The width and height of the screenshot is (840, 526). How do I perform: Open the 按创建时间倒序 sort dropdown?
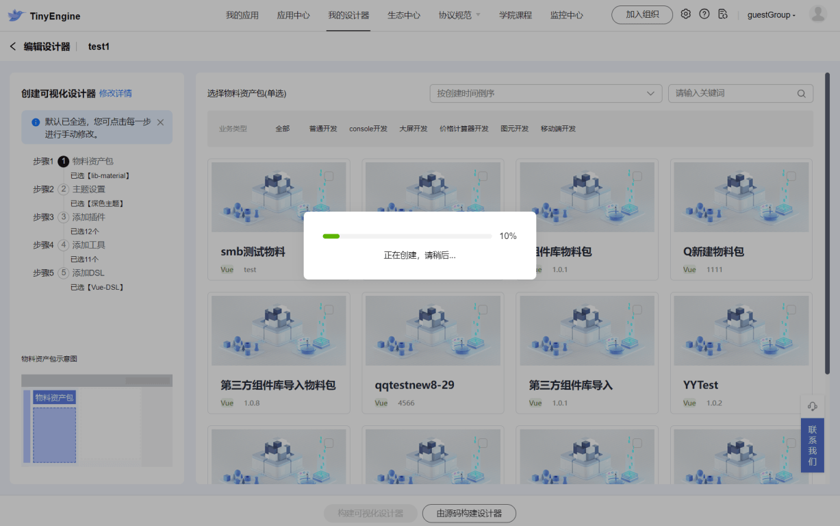[546, 94]
